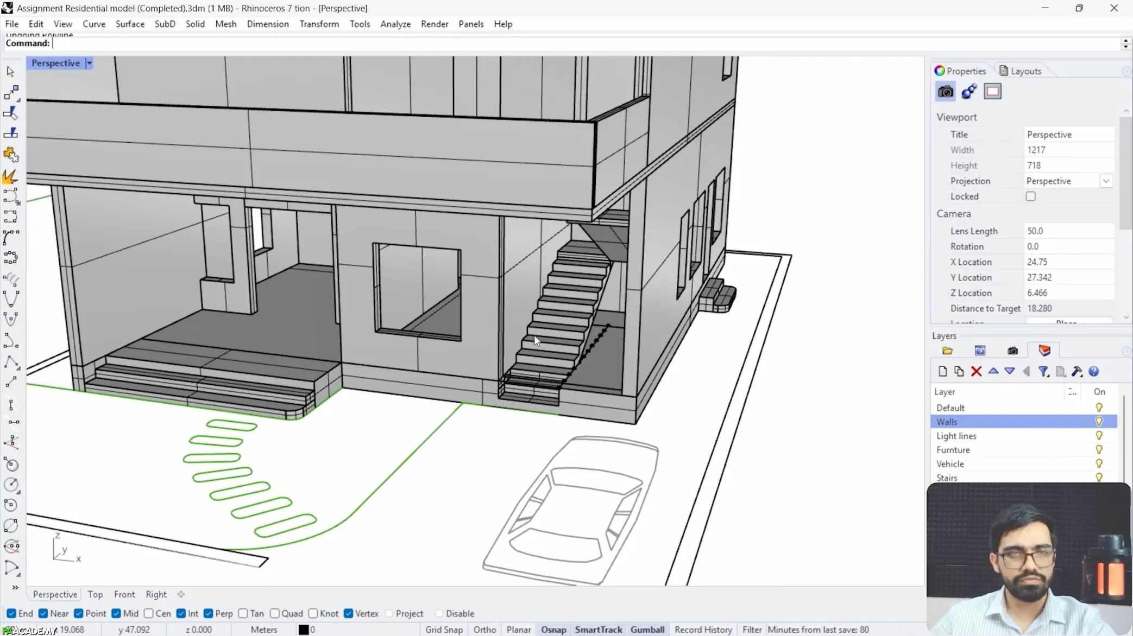Enable the Cen object snap checkbox
1133x636 pixels.
coord(149,614)
